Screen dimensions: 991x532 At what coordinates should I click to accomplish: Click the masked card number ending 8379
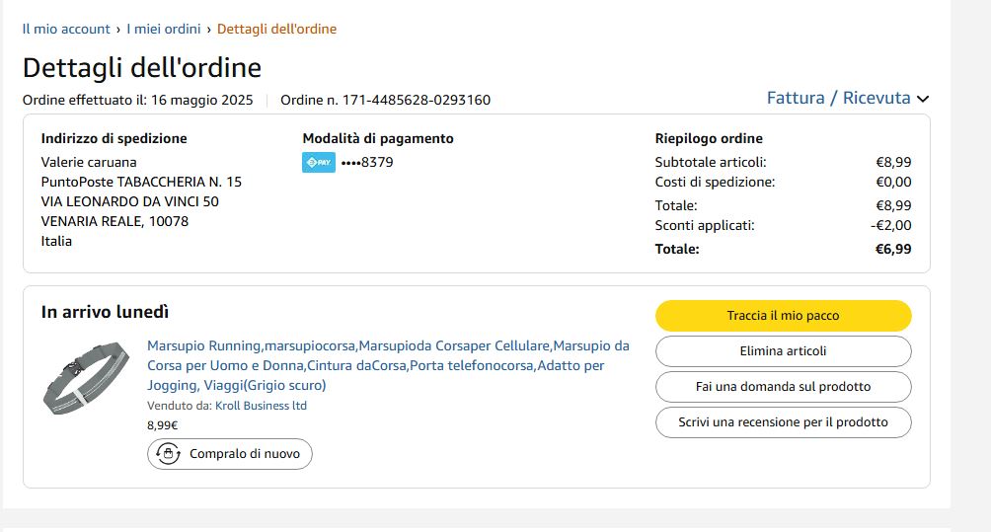click(367, 163)
